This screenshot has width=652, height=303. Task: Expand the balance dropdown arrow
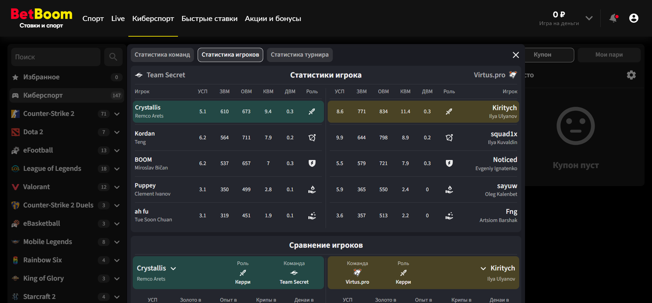(x=589, y=18)
